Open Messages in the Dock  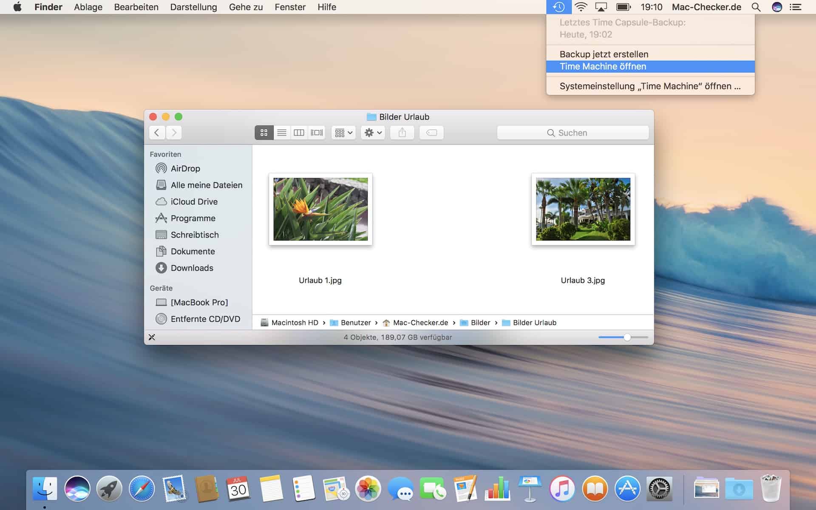(x=400, y=489)
